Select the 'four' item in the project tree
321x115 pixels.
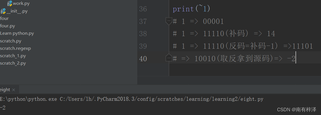point(4,19)
